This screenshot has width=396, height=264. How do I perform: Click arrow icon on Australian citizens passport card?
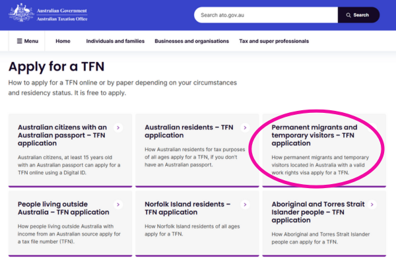point(117,127)
